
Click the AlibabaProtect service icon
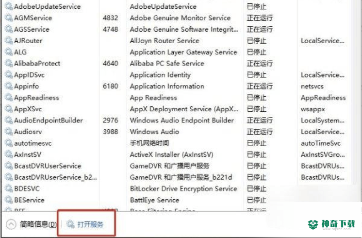[x=9, y=63]
